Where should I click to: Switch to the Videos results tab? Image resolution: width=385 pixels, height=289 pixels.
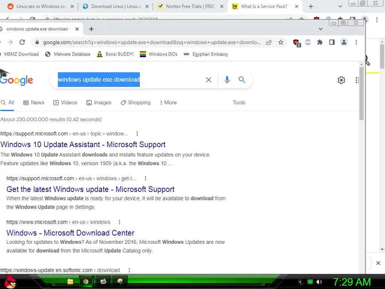pos(65,102)
